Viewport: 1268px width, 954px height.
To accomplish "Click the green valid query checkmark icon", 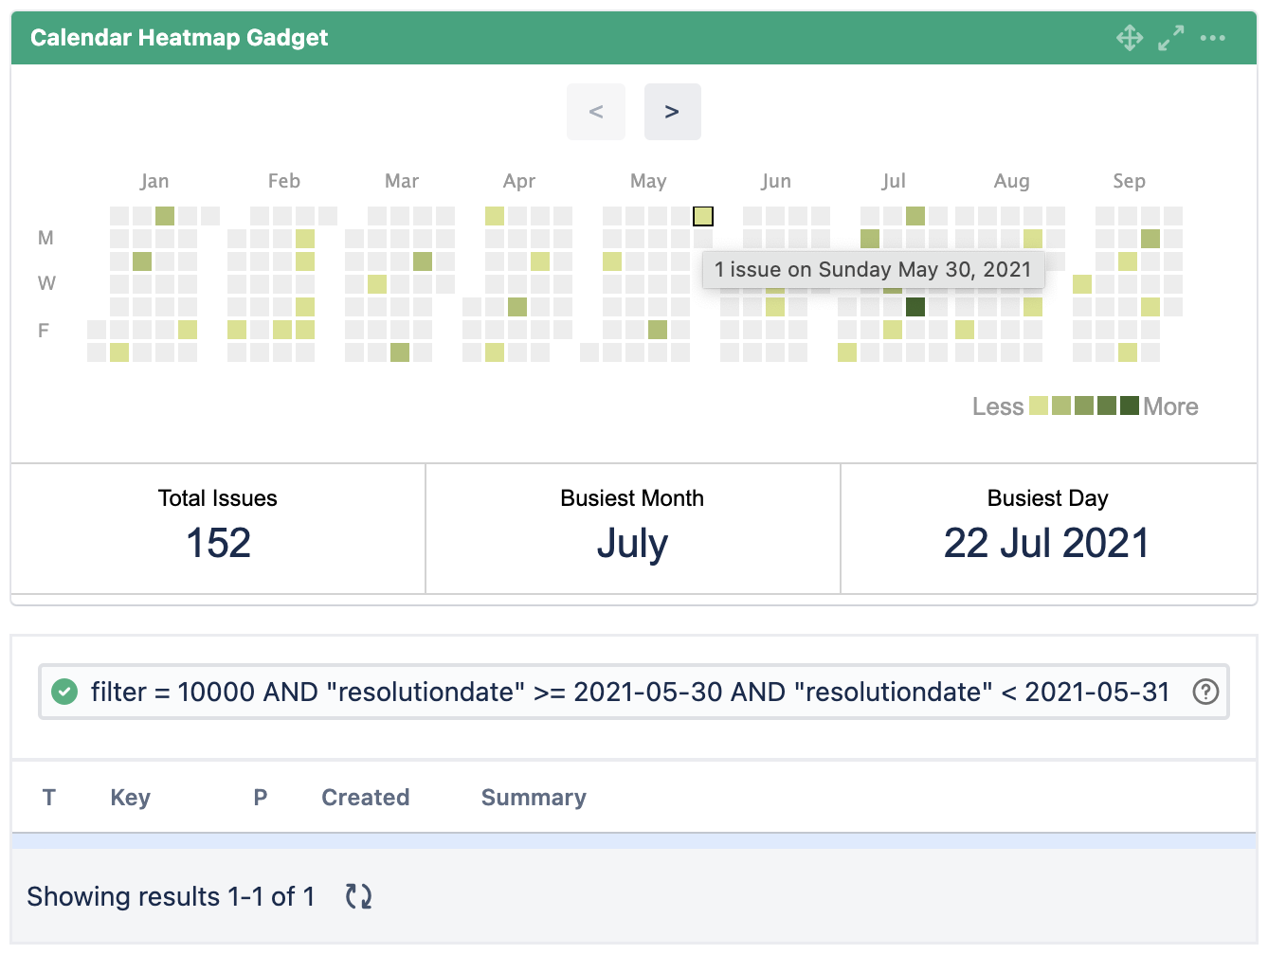I will [64, 693].
